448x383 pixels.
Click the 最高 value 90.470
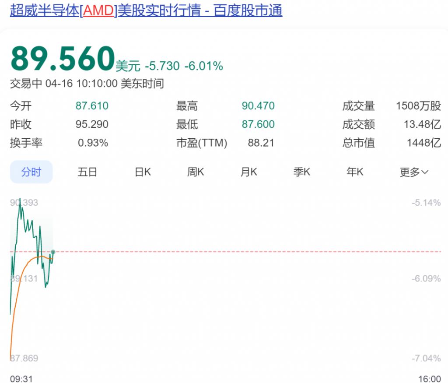coord(258,106)
